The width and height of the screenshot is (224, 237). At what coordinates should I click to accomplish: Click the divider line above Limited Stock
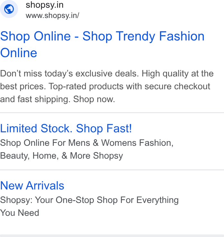(112, 113)
